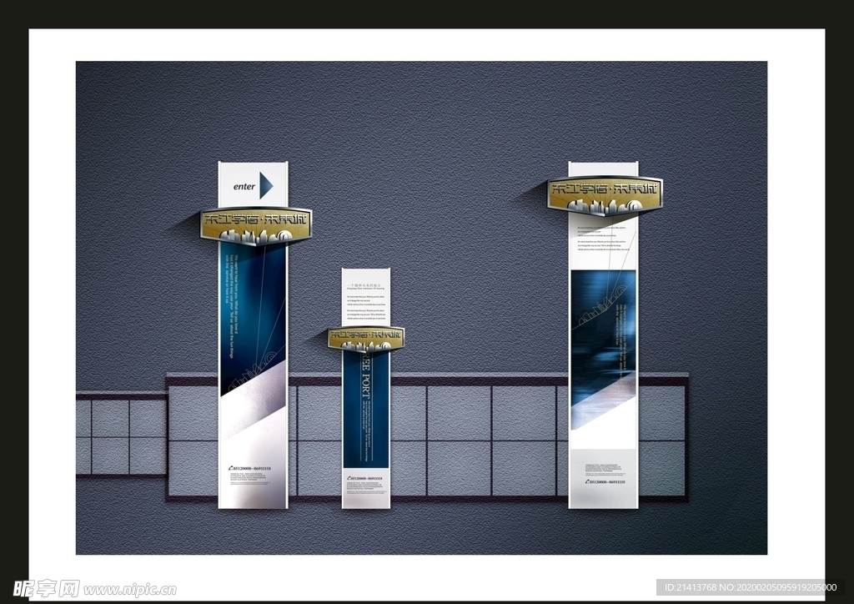Viewport: 854px width, 604px height.
Task: Click phone number 85120008 on the enter sign
Action: coord(250,468)
